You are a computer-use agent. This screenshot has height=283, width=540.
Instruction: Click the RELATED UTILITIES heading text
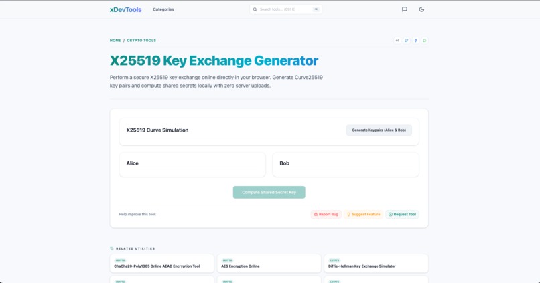click(135, 248)
